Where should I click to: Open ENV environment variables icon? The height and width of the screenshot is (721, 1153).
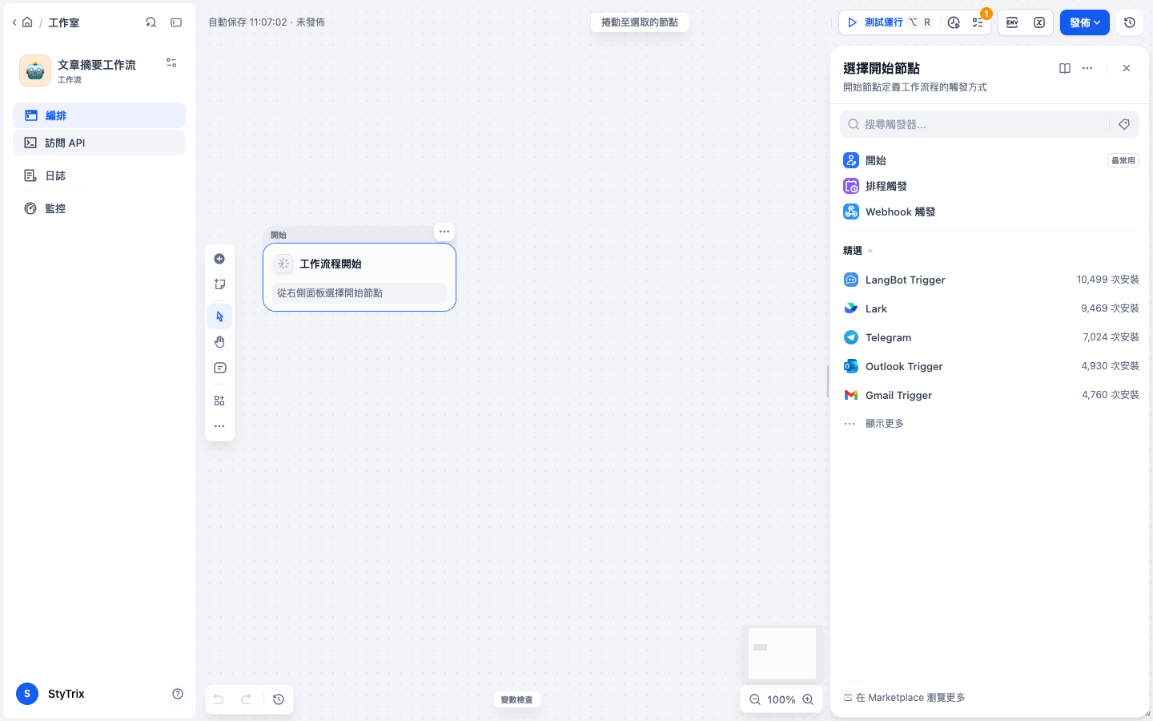pos(1012,22)
